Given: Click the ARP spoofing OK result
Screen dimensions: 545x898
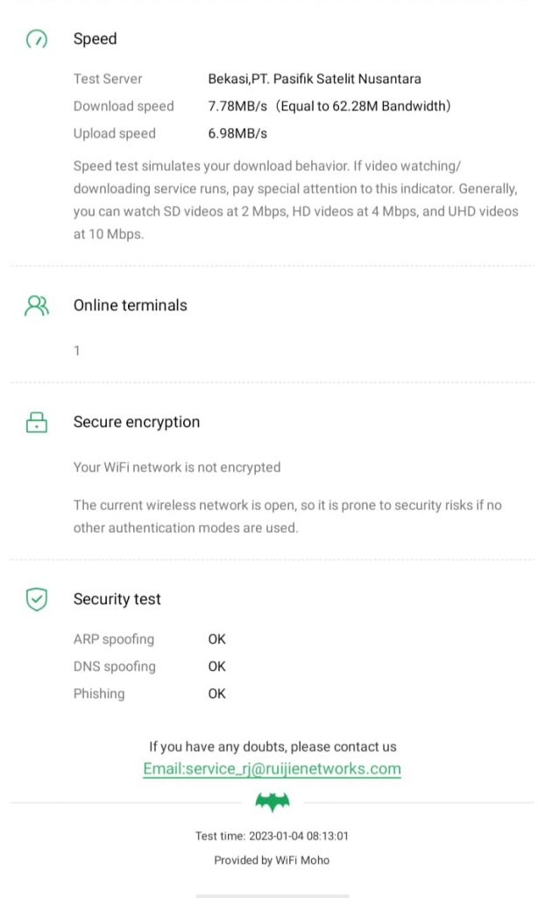Looking at the screenshot, I should 217,639.
